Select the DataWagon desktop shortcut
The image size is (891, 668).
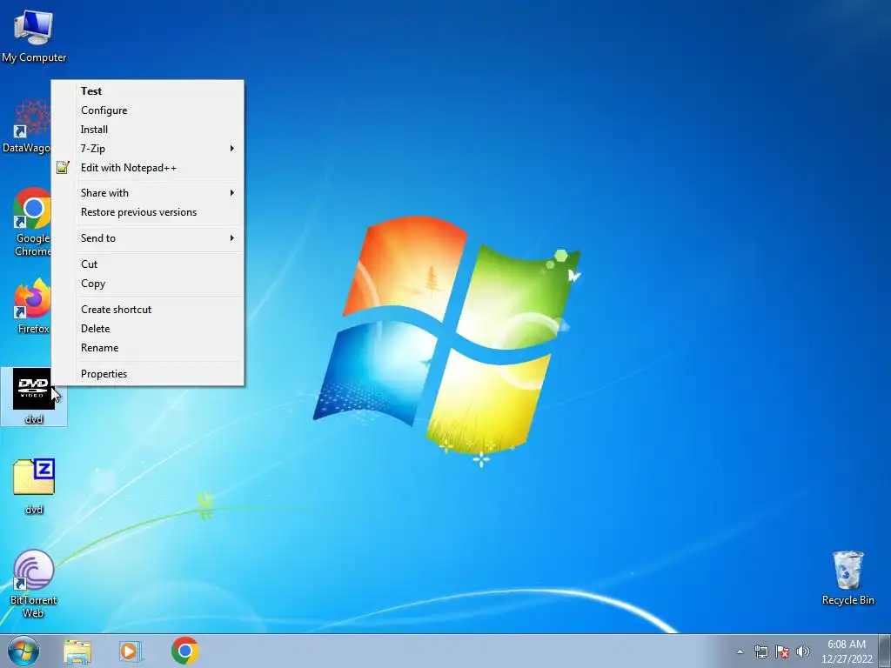coord(25,126)
